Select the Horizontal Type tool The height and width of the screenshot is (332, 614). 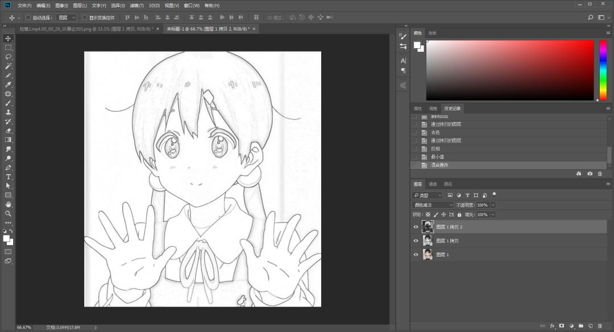coord(8,176)
